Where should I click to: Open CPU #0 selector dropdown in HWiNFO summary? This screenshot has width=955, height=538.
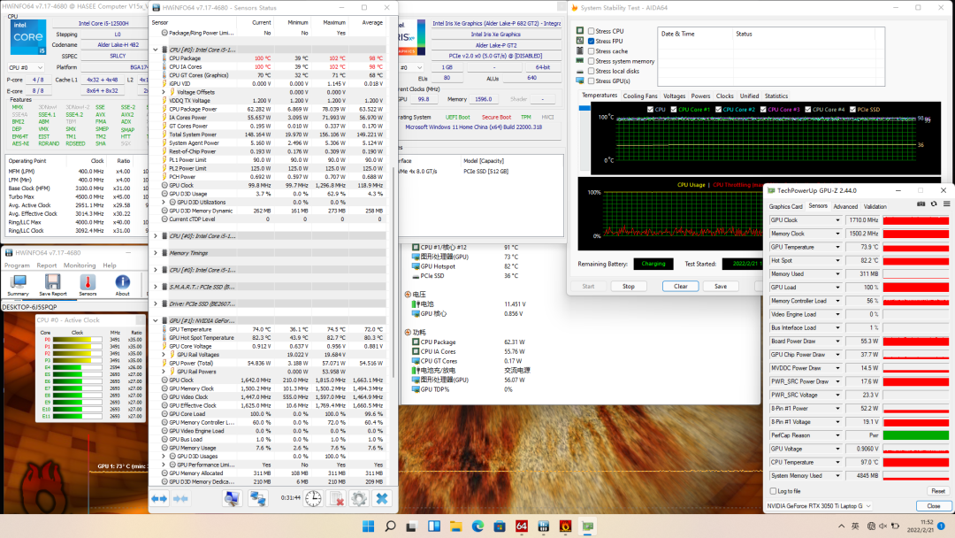(26, 67)
